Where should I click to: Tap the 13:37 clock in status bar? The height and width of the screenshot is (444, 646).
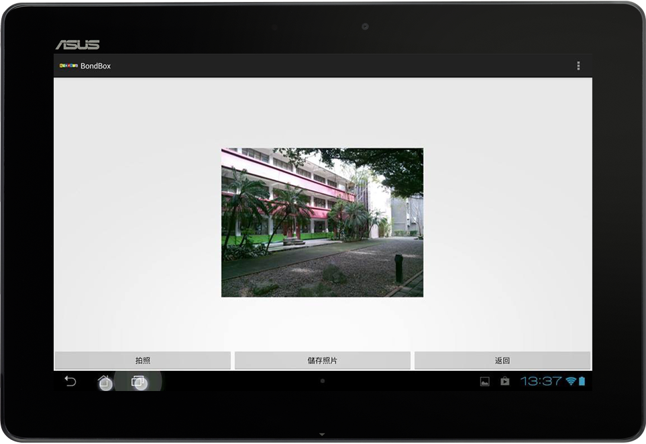click(x=541, y=381)
